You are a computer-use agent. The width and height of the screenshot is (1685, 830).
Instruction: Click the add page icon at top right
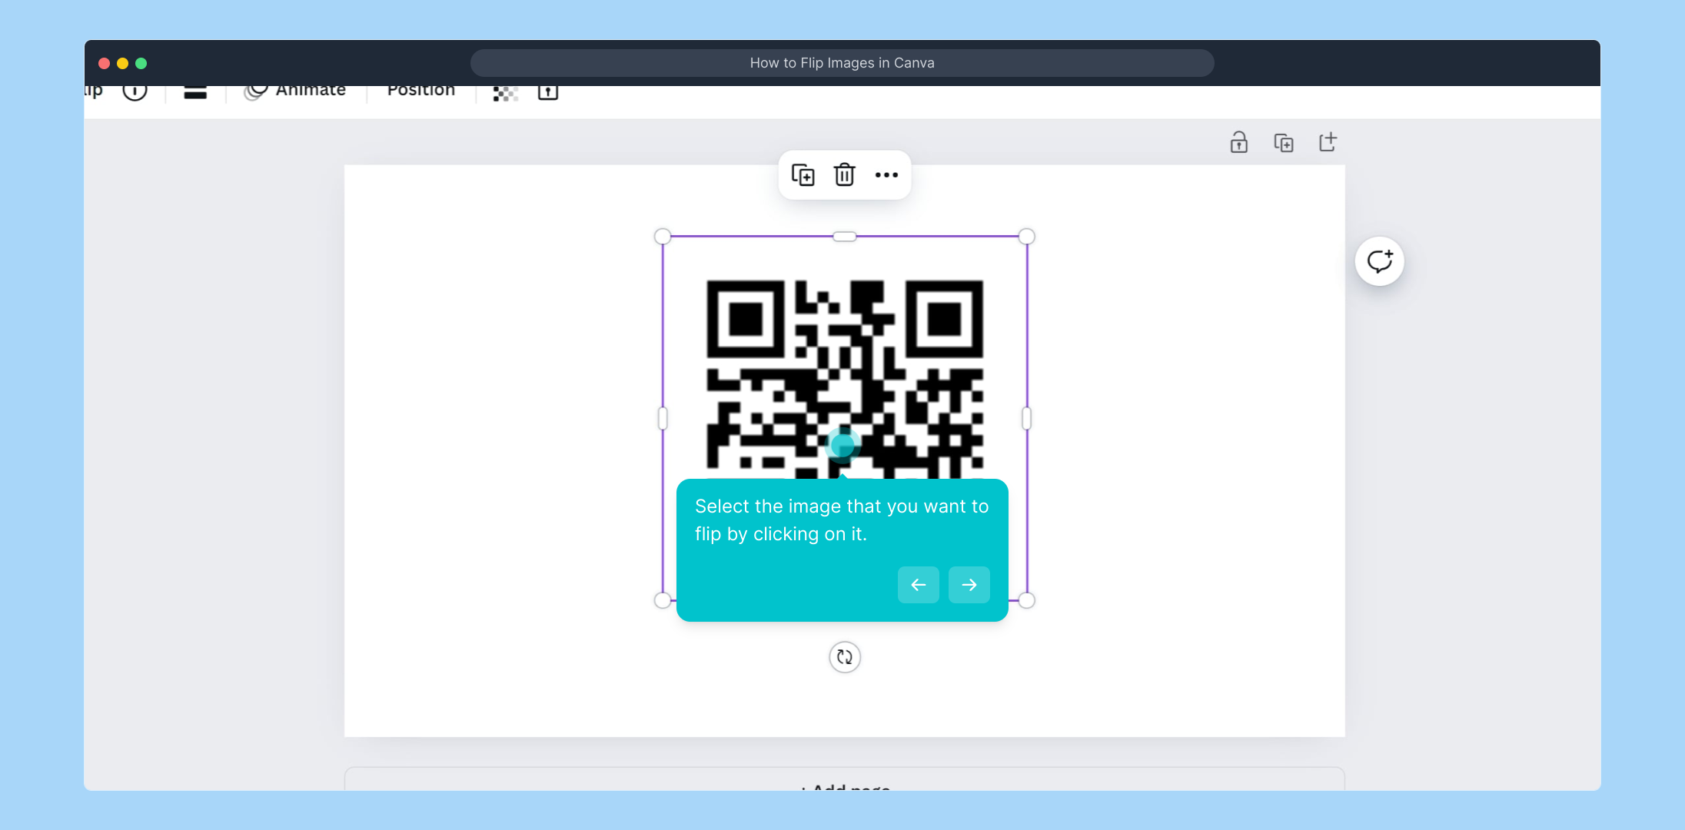[x=1328, y=143]
